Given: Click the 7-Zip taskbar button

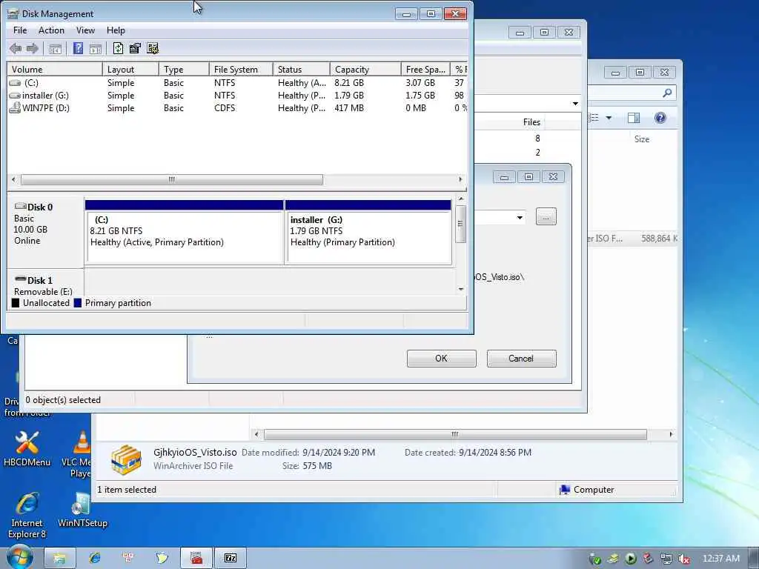Looking at the screenshot, I should (231, 559).
